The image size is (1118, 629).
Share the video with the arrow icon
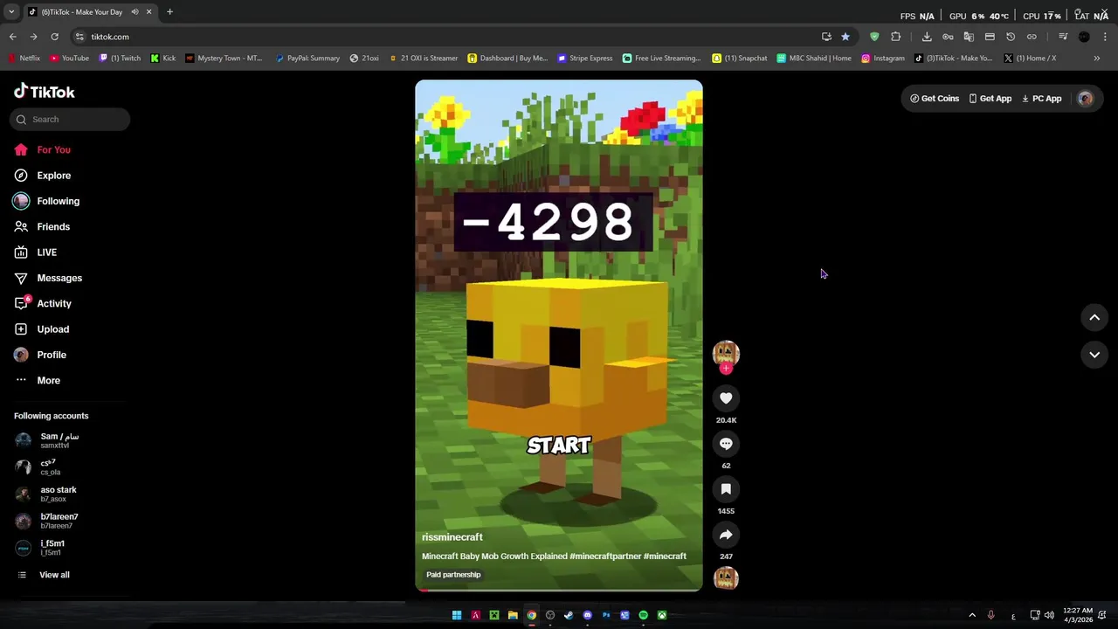[x=726, y=535]
